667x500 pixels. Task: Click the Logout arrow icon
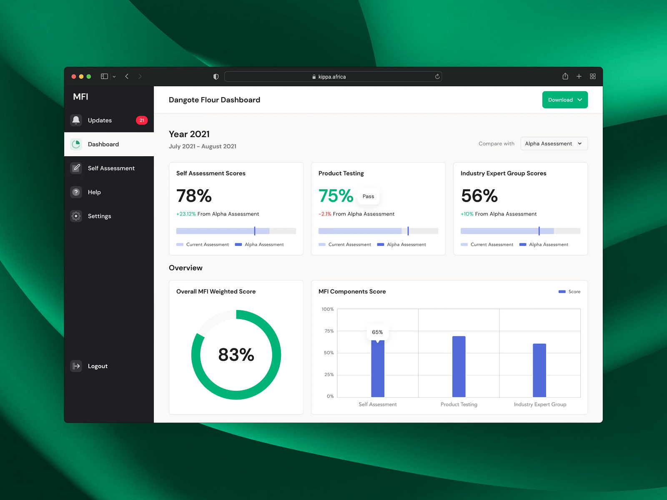(76, 366)
